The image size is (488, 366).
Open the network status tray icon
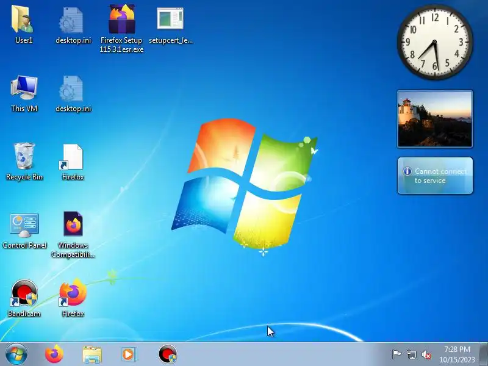(411, 354)
